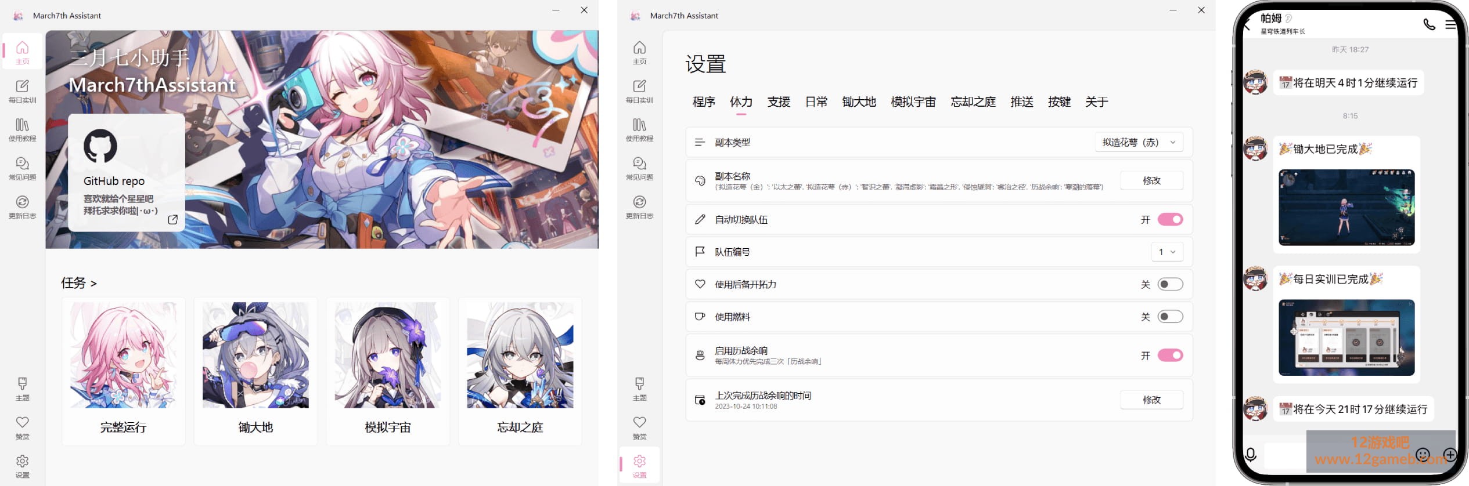Click the message 将在今天21时17分继续运行
Screen dimensions: 1469x486
pos(1353,409)
